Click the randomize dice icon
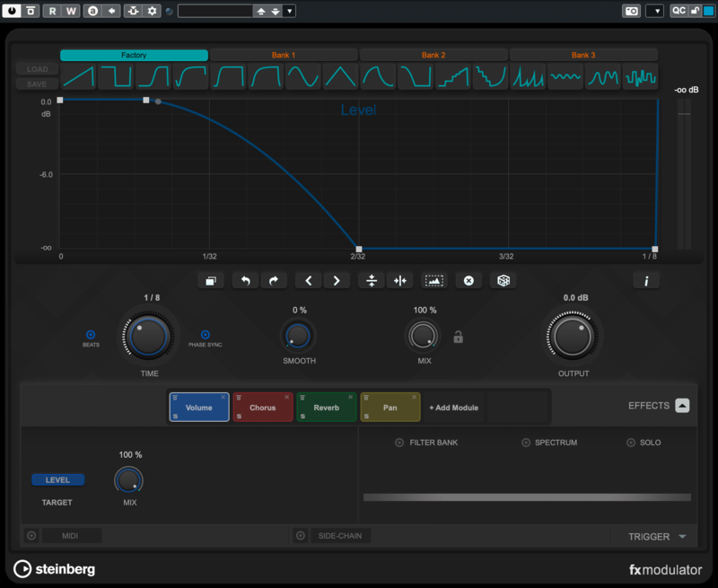This screenshot has height=588, width=718. (x=503, y=281)
